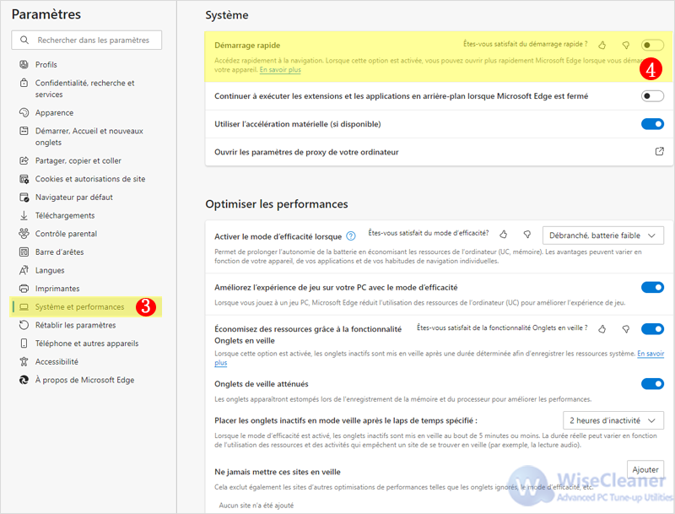
Task: Click the Aucun site n'a été ajouté text
Action: point(256,506)
